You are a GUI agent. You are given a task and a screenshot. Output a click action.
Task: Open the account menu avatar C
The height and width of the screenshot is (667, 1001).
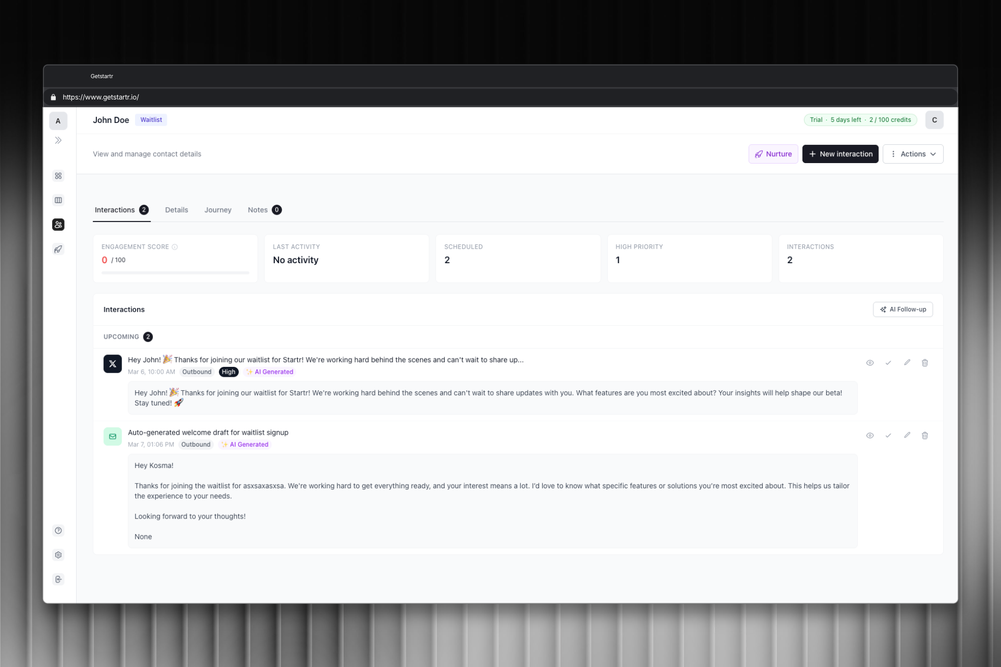click(934, 120)
